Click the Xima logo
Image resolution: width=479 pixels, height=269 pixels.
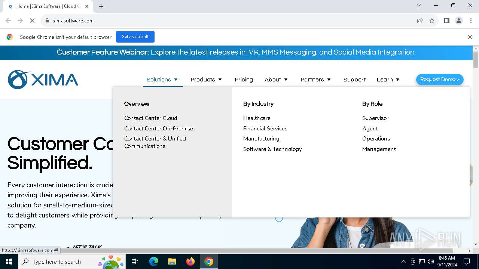[43, 79]
